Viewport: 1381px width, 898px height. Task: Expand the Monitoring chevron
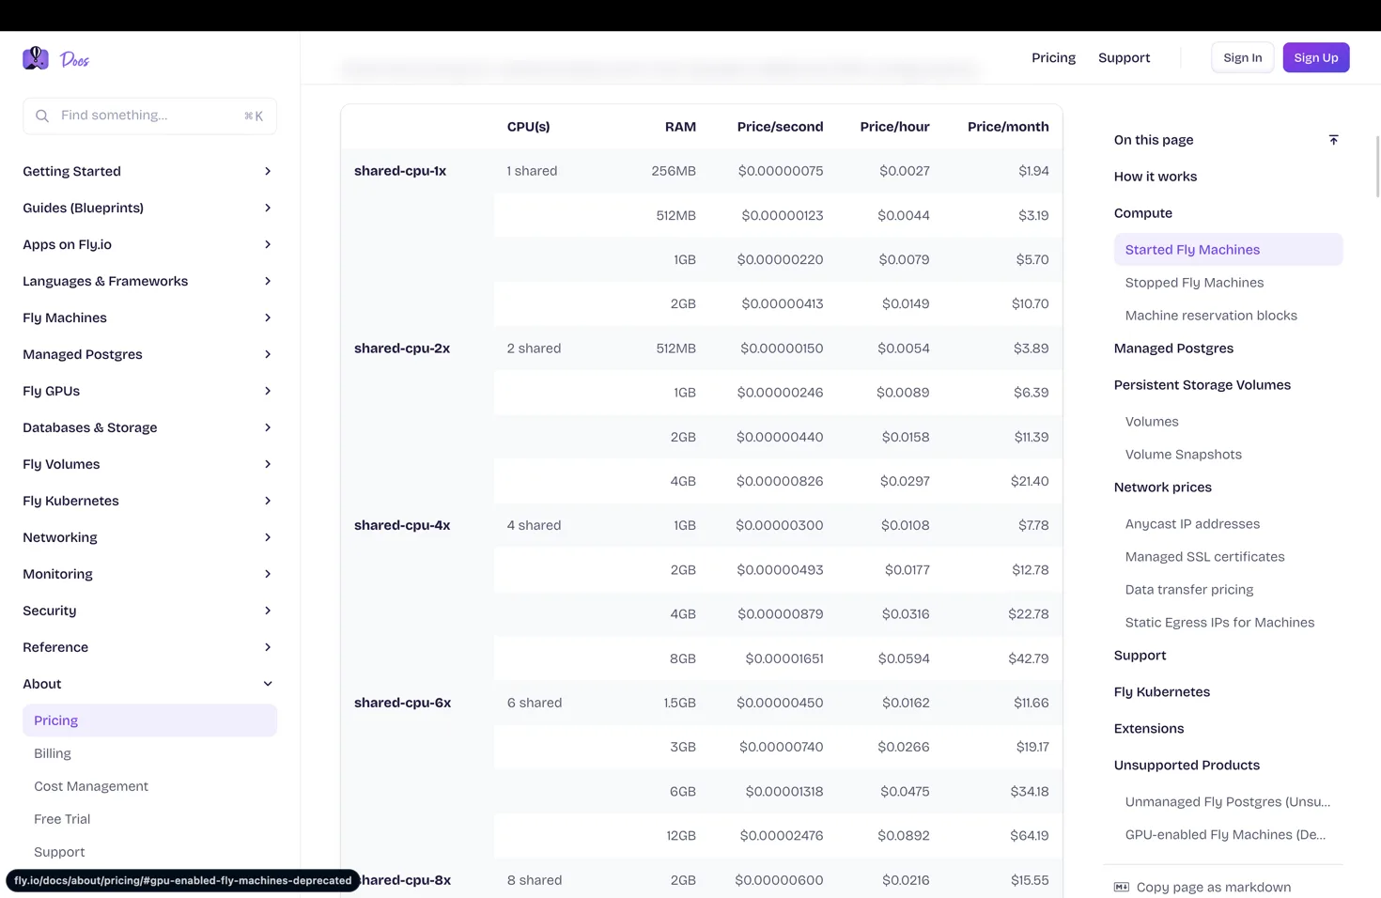pyautogui.click(x=268, y=574)
